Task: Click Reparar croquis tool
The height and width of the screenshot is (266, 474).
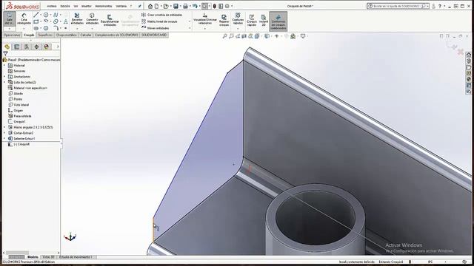Action: pos(224,20)
